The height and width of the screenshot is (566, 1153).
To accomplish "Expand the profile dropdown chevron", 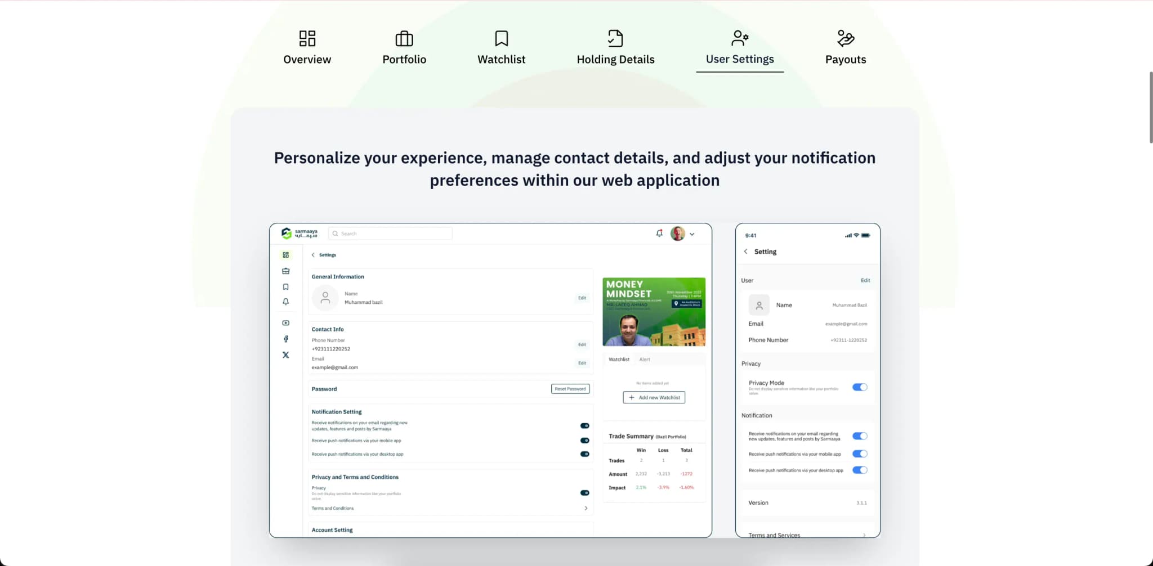I will (x=692, y=234).
